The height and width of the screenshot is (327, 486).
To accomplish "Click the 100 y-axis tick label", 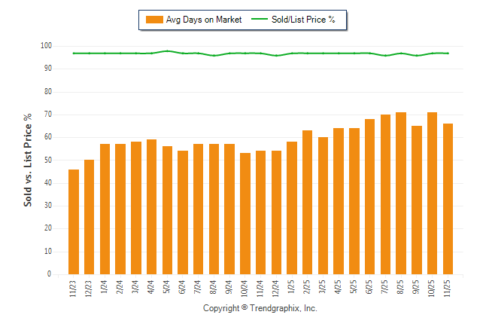I will tap(45, 46).
